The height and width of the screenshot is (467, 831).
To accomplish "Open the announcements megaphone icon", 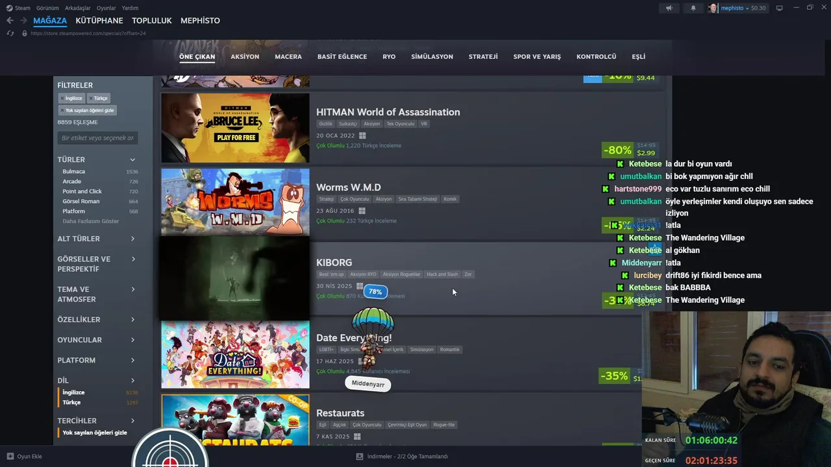I will pos(669,8).
